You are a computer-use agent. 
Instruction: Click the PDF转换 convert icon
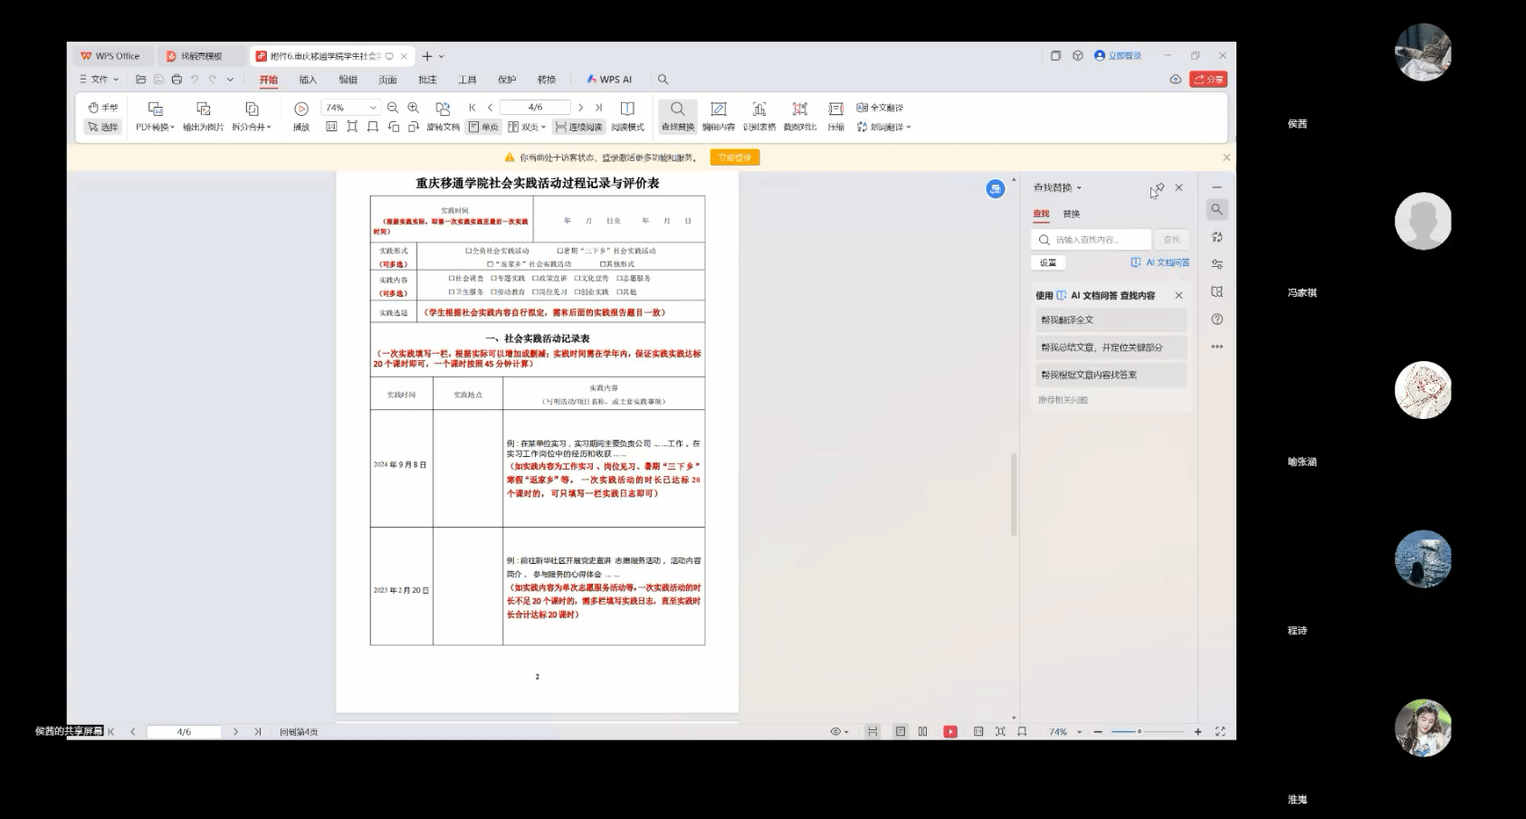coord(155,110)
